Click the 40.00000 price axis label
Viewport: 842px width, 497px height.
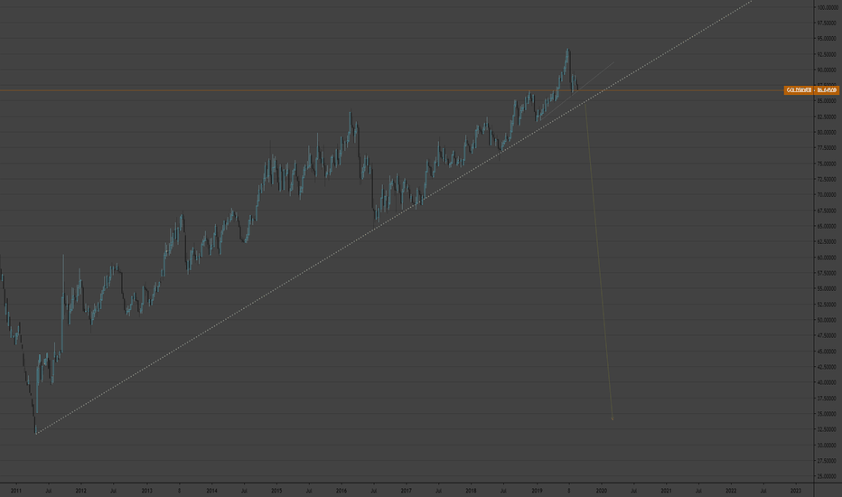point(827,382)
